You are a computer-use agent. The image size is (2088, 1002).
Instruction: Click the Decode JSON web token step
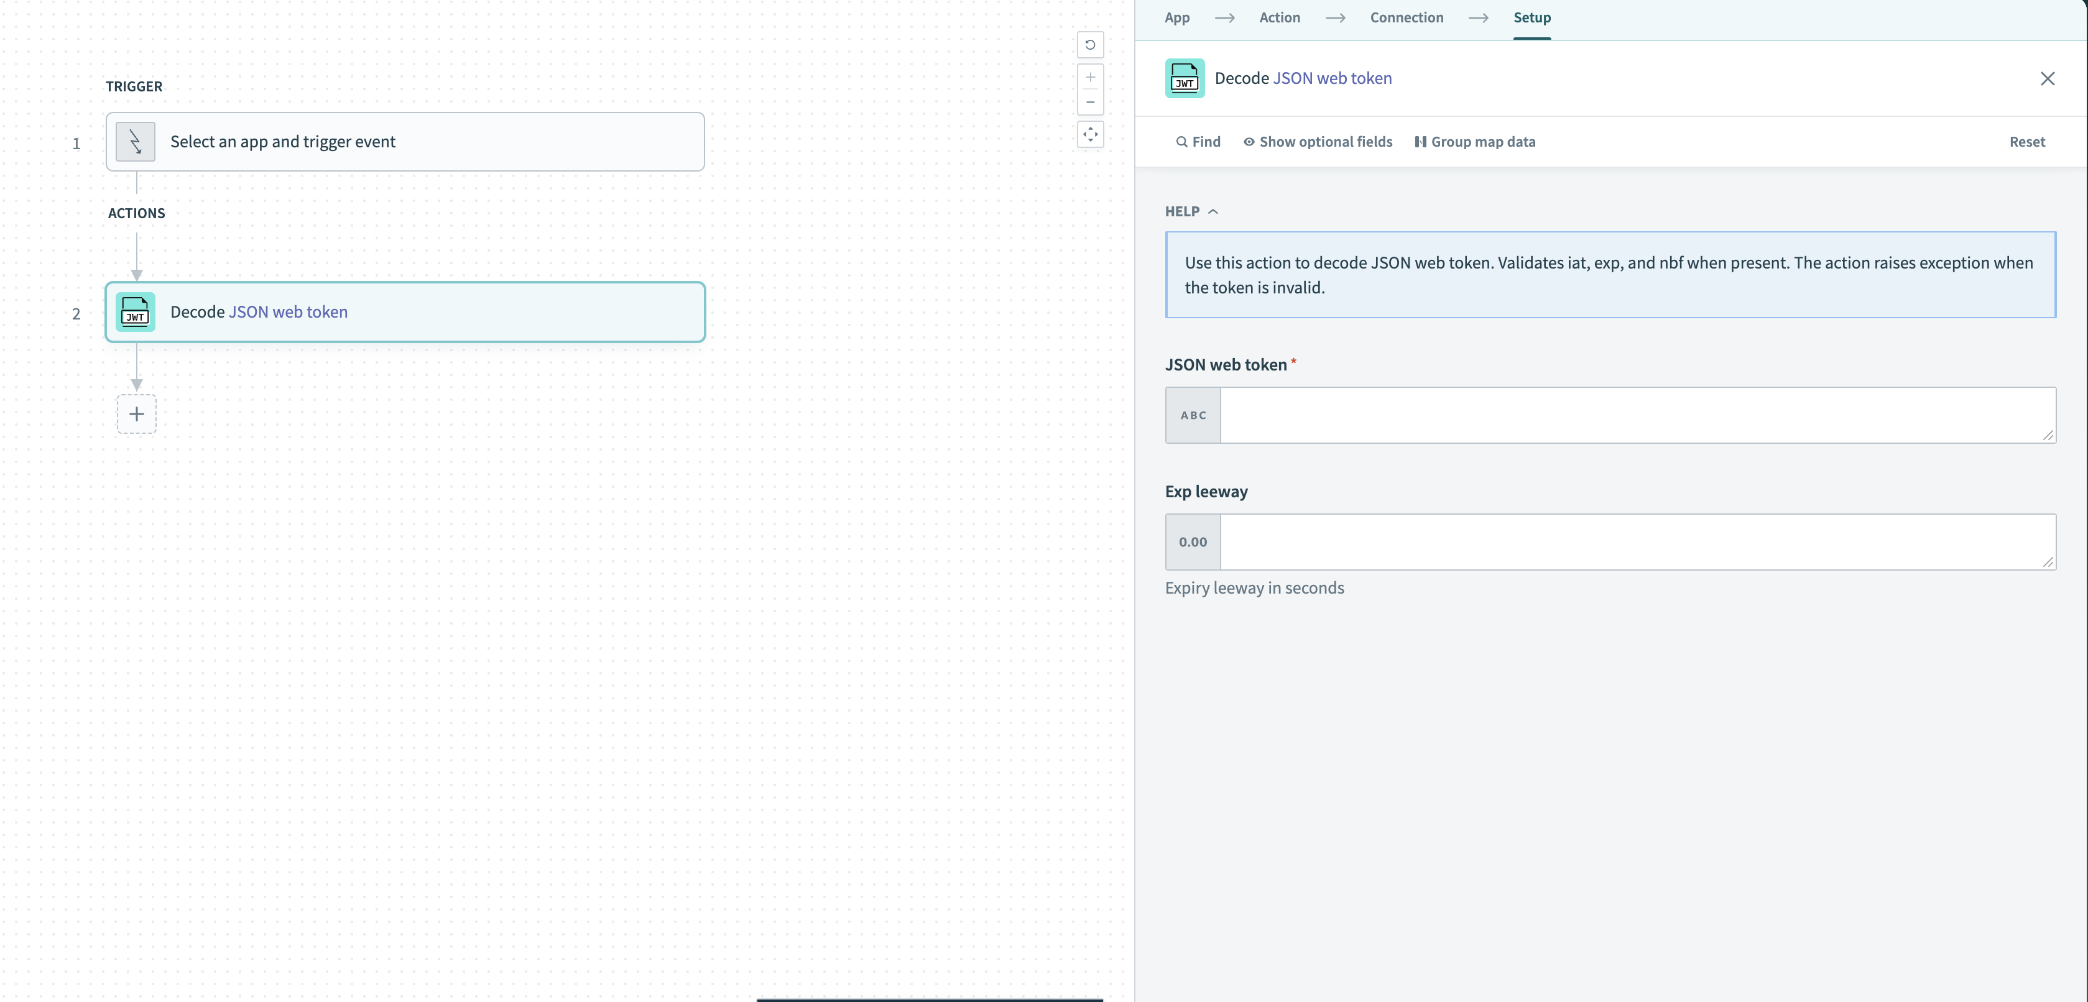click(404, 311)
